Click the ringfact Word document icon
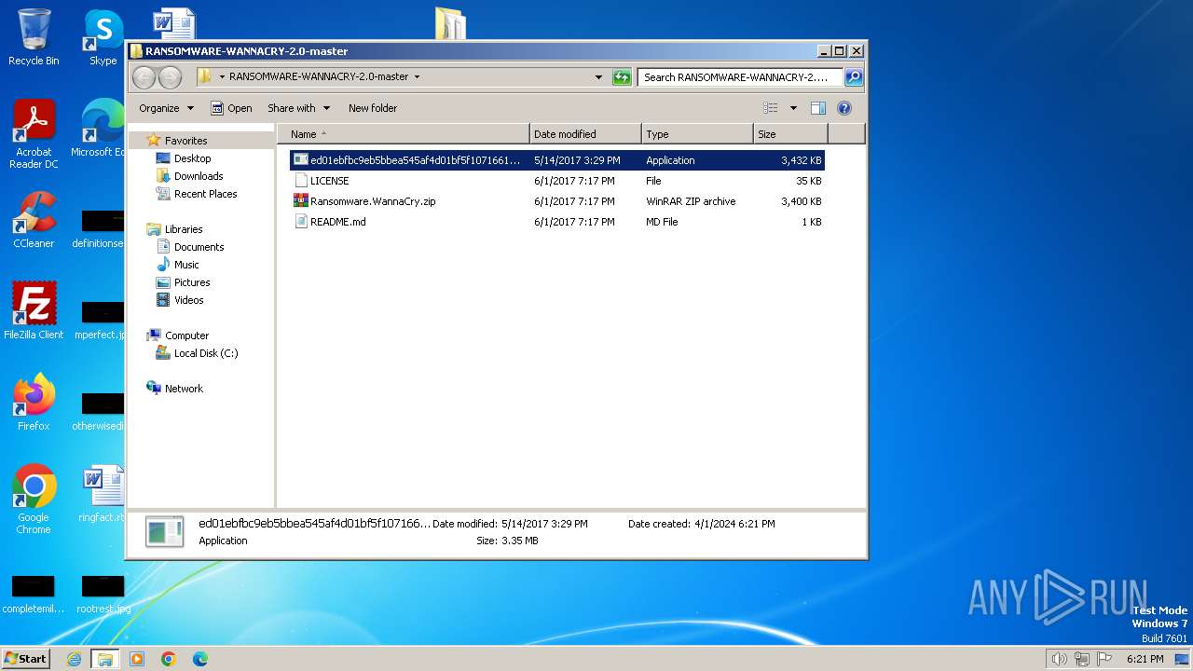The width and height of the screenshot is (1193, 671). point(103,494)
